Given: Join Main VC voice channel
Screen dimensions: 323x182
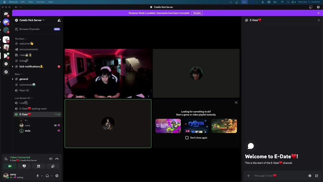Looking at the screenshot, I should point(37,90).
